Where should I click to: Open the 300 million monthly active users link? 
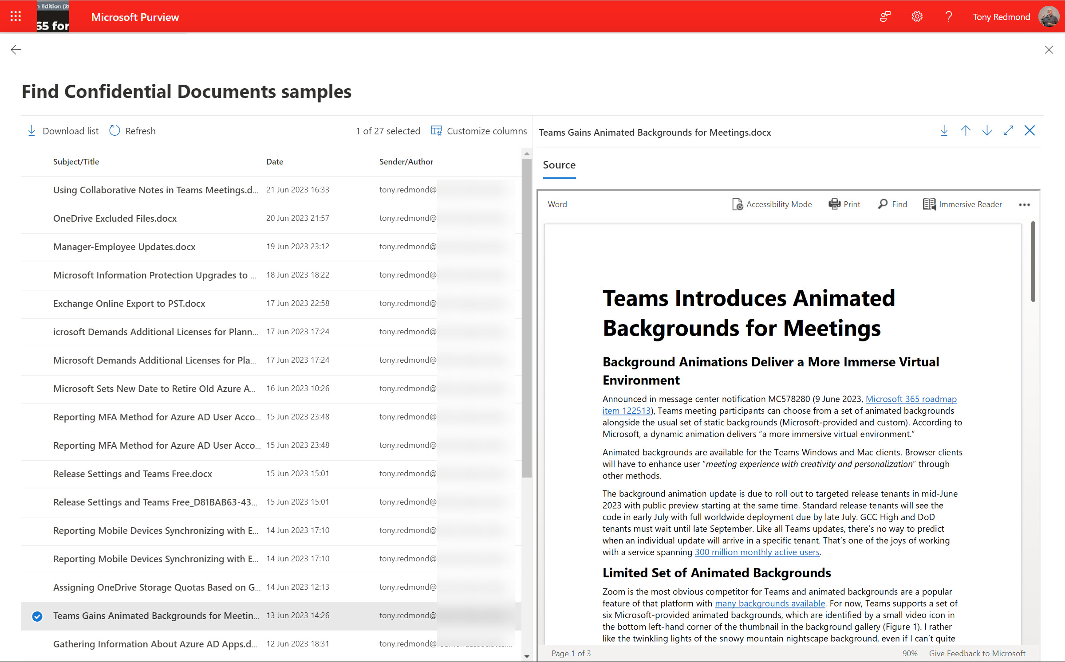[x=757, y=552]
